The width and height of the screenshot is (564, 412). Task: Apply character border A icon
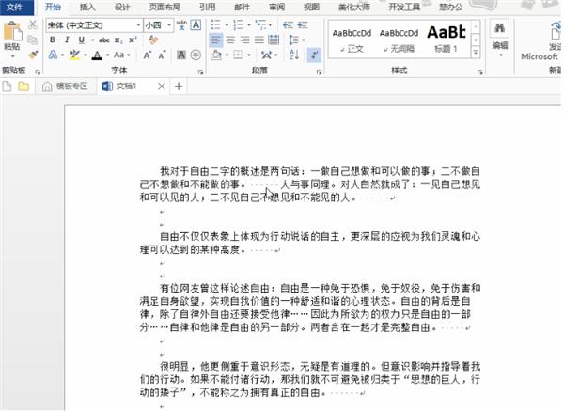click(196, 24)
